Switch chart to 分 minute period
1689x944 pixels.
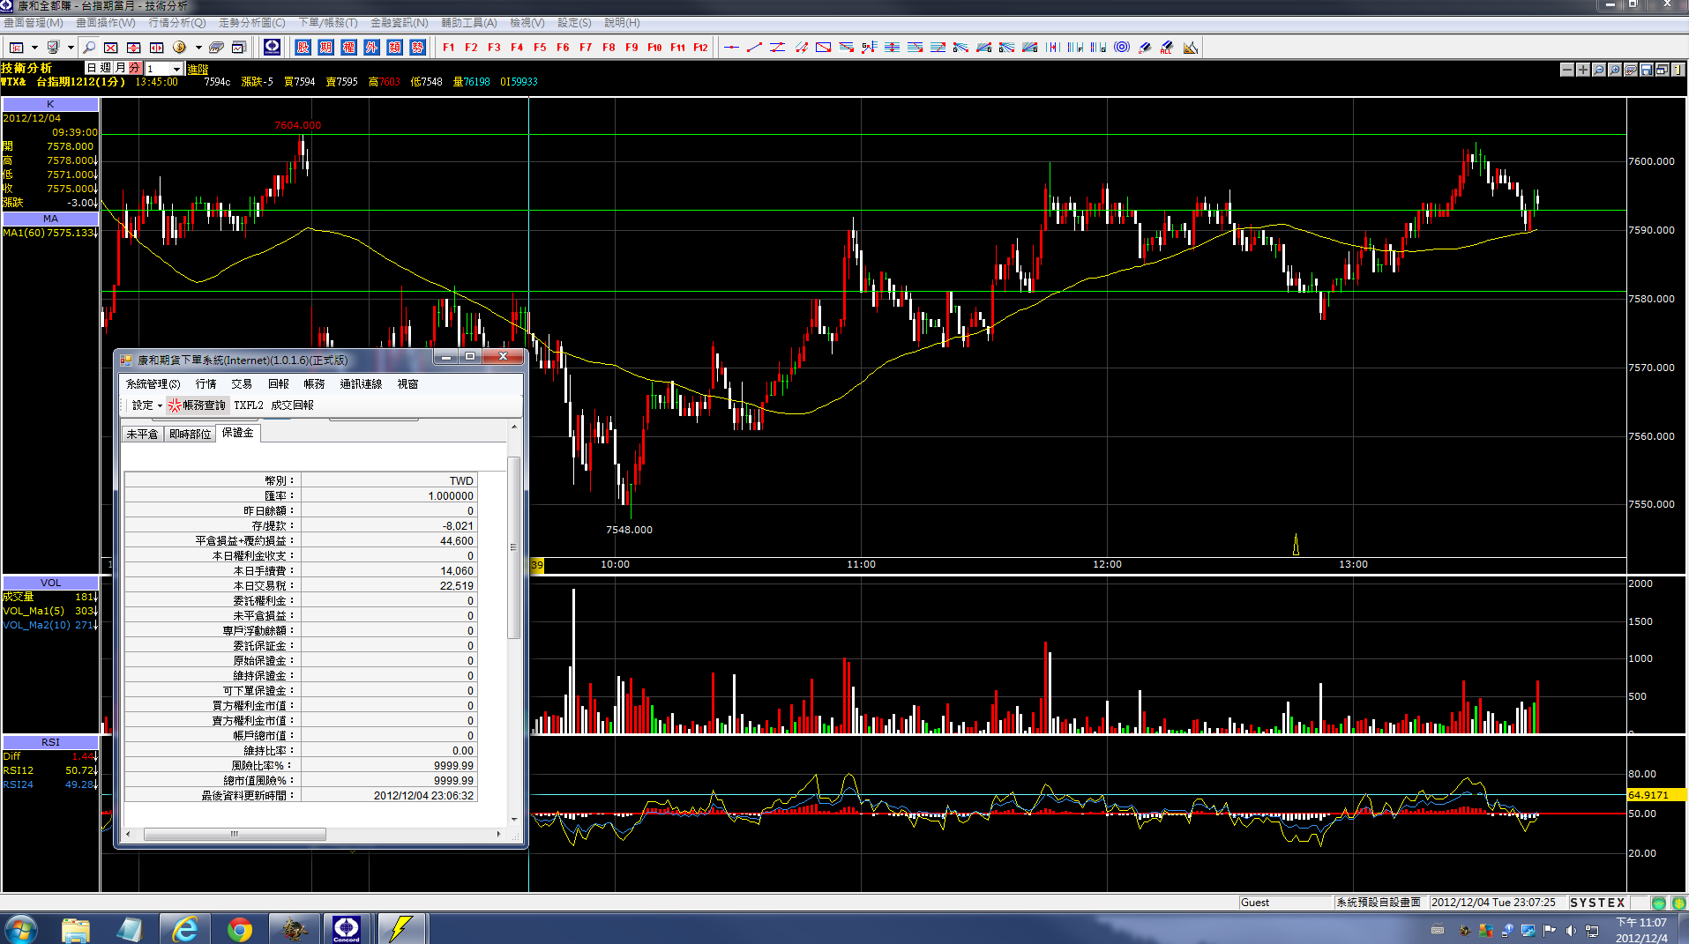coord(134,68)
